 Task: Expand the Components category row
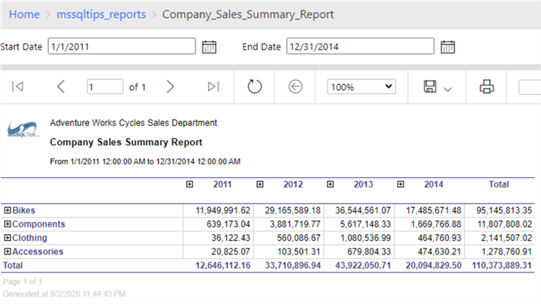pyautogui.click(x=8, y=224)
